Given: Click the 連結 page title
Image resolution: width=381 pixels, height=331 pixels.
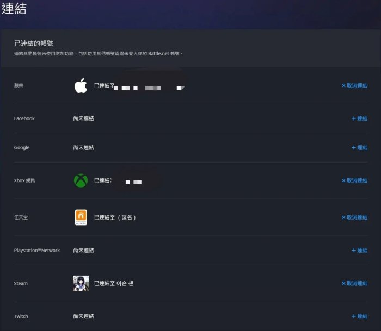Looking at the screenshot, I should tap(14, 9).
